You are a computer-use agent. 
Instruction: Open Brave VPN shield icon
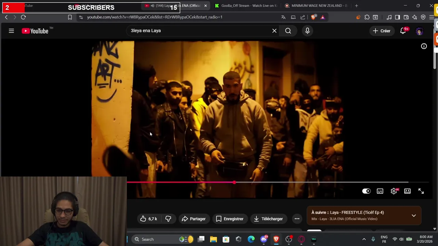pos(423,17)
